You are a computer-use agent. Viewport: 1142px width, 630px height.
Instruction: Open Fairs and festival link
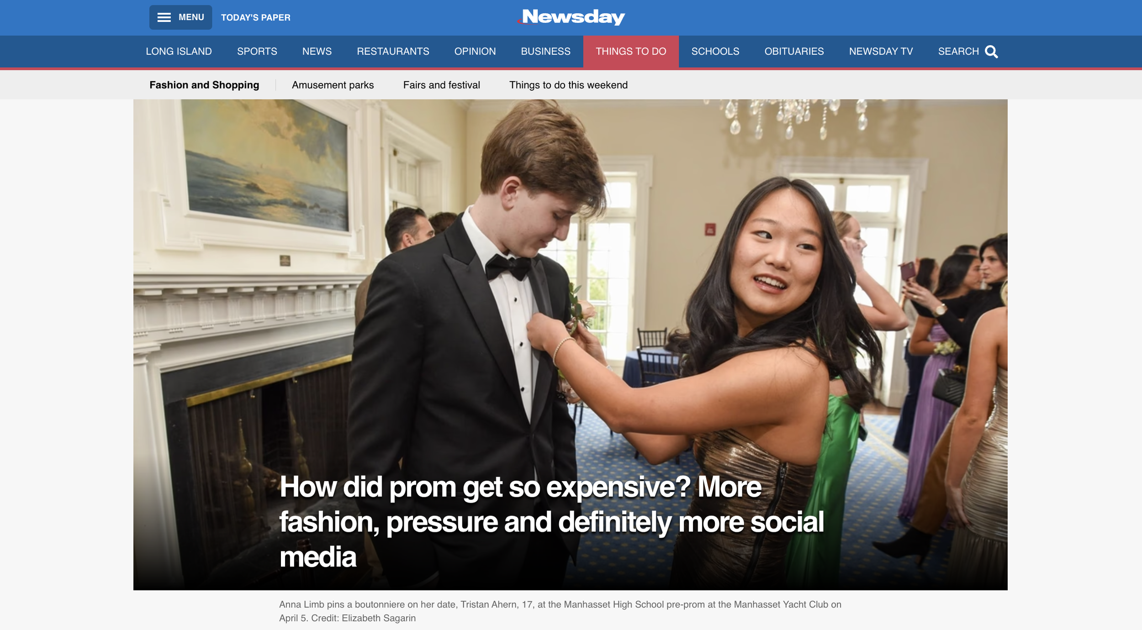[441, 85]
